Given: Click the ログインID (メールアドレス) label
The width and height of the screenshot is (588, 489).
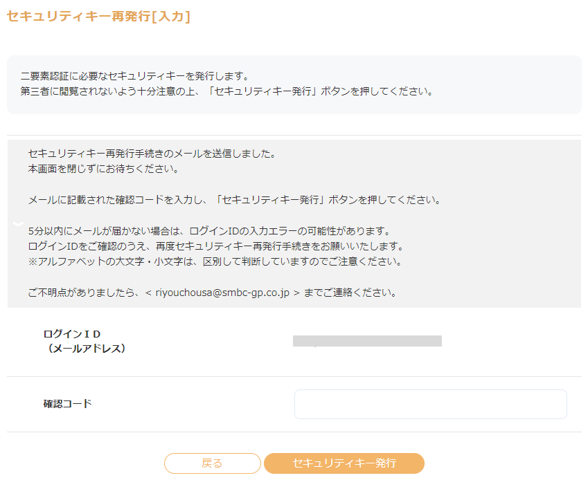Looking at the screenshot, I should [84, 341].
